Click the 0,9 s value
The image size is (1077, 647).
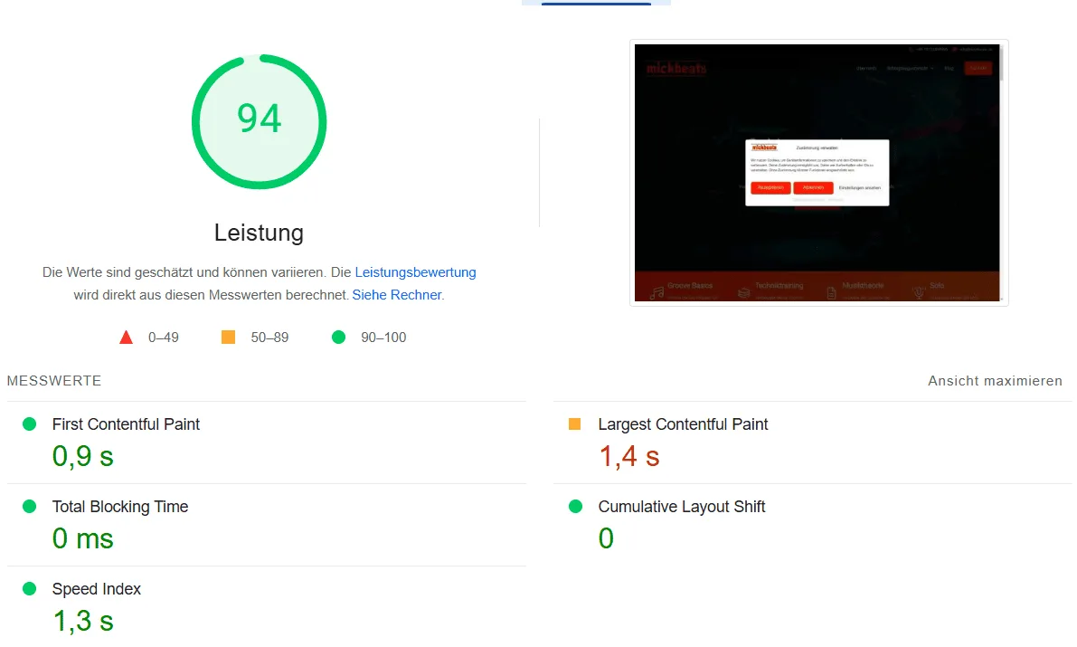point(82,457)
